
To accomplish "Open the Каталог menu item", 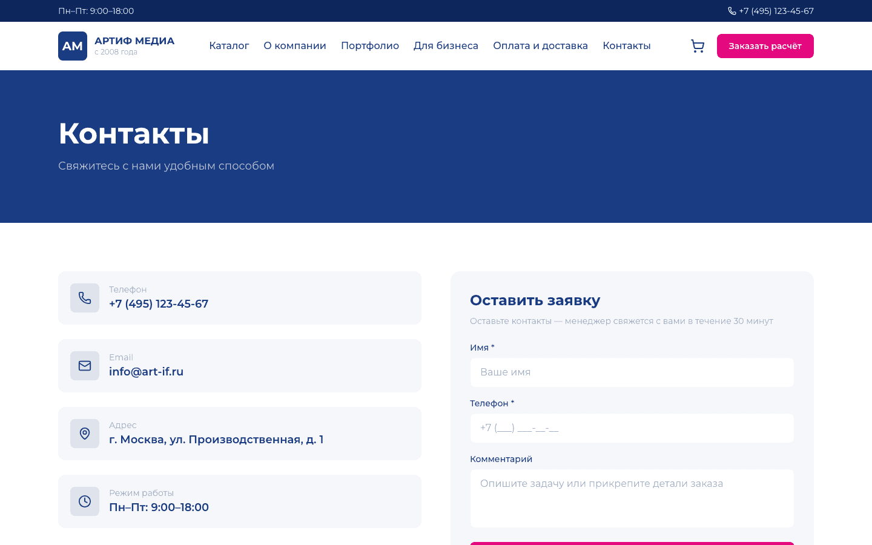I will tap(229, 46).
